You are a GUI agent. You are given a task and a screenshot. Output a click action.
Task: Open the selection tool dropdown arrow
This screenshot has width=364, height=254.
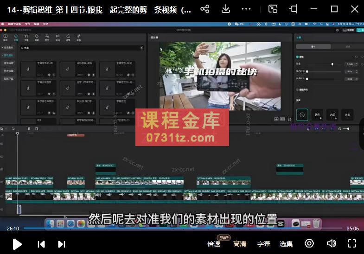[6, 129]
